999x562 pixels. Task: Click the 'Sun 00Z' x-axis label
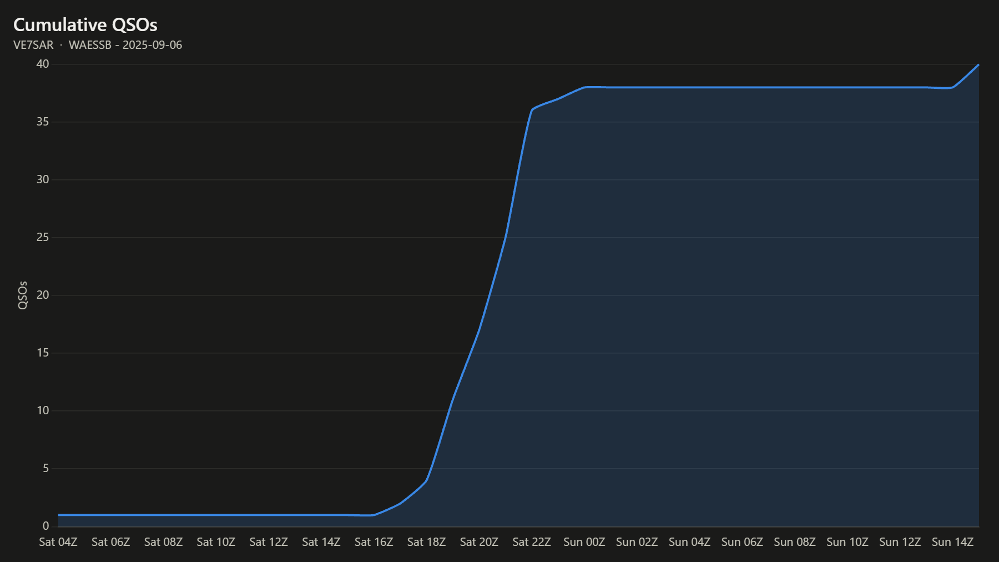[x=584, y=542]
